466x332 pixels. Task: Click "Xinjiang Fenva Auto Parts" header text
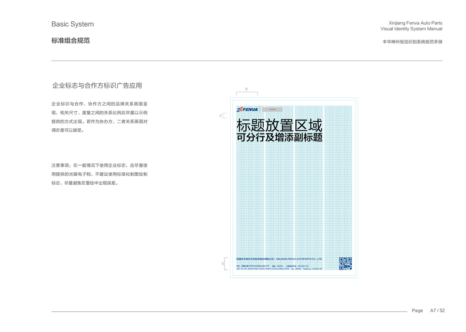[416, 23]
